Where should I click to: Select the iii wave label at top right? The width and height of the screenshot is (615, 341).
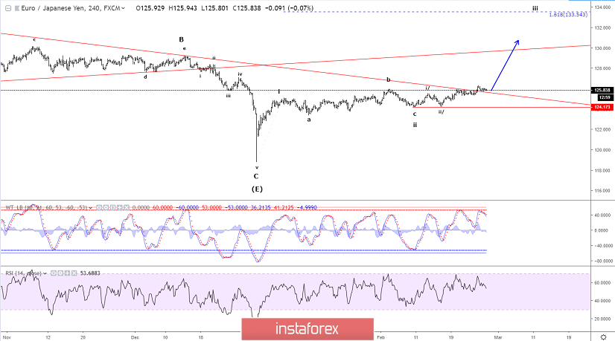click(x=535, y=8)
